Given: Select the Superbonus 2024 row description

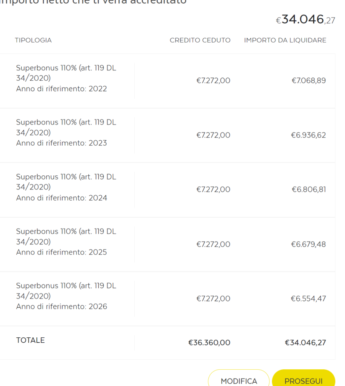Looking at the screenshot, I should pos(66,187).
